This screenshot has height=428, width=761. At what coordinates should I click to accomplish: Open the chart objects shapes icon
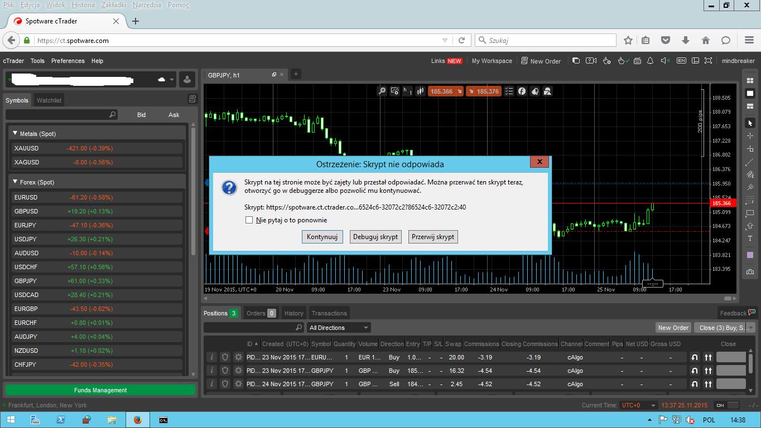tap(547, 91)
